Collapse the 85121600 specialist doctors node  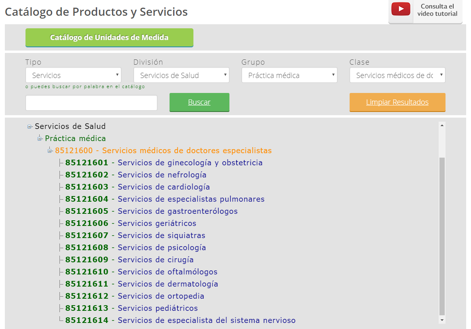[50, 151]
